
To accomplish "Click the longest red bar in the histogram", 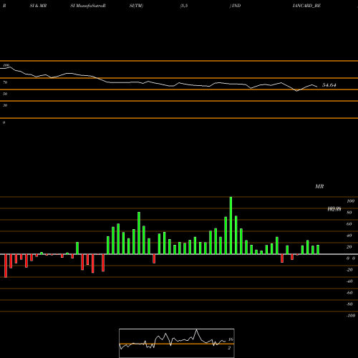I will pyautogui.click(x=6, y=266).
